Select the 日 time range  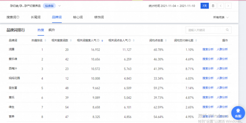(213, 6)
